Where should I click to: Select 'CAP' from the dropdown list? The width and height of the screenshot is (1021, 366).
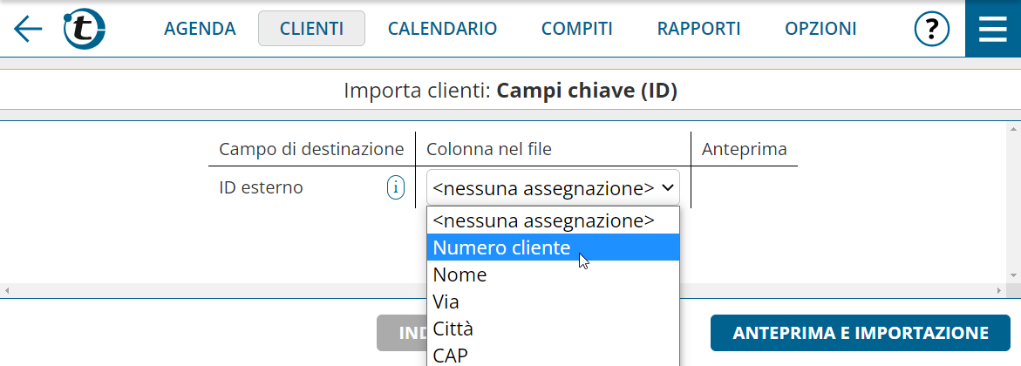tap(553, 355)
